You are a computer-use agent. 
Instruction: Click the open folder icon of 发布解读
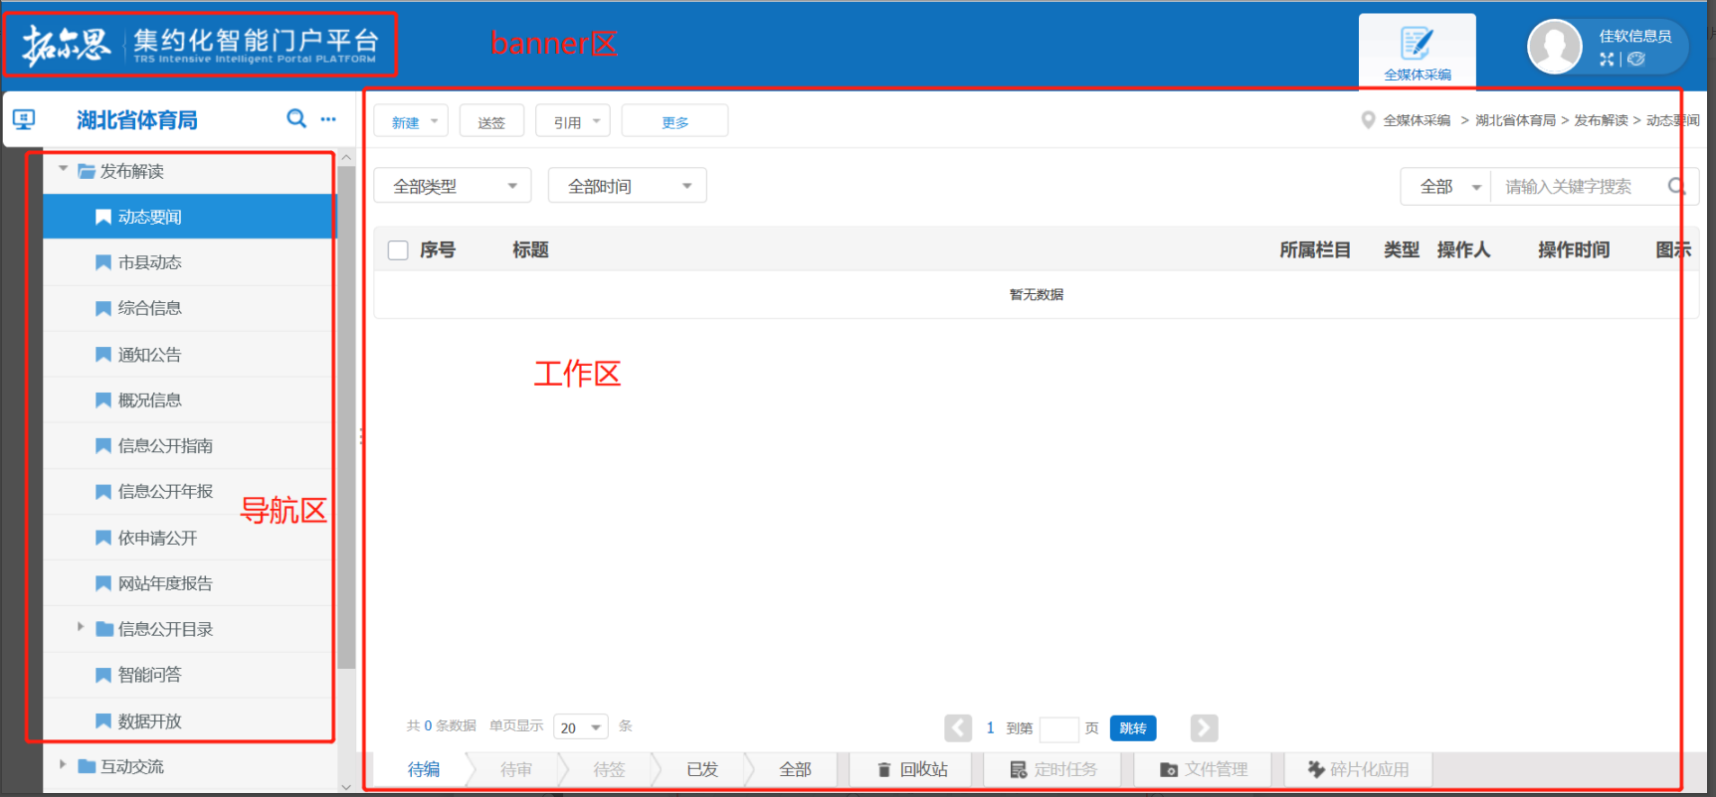coord(87,171)
